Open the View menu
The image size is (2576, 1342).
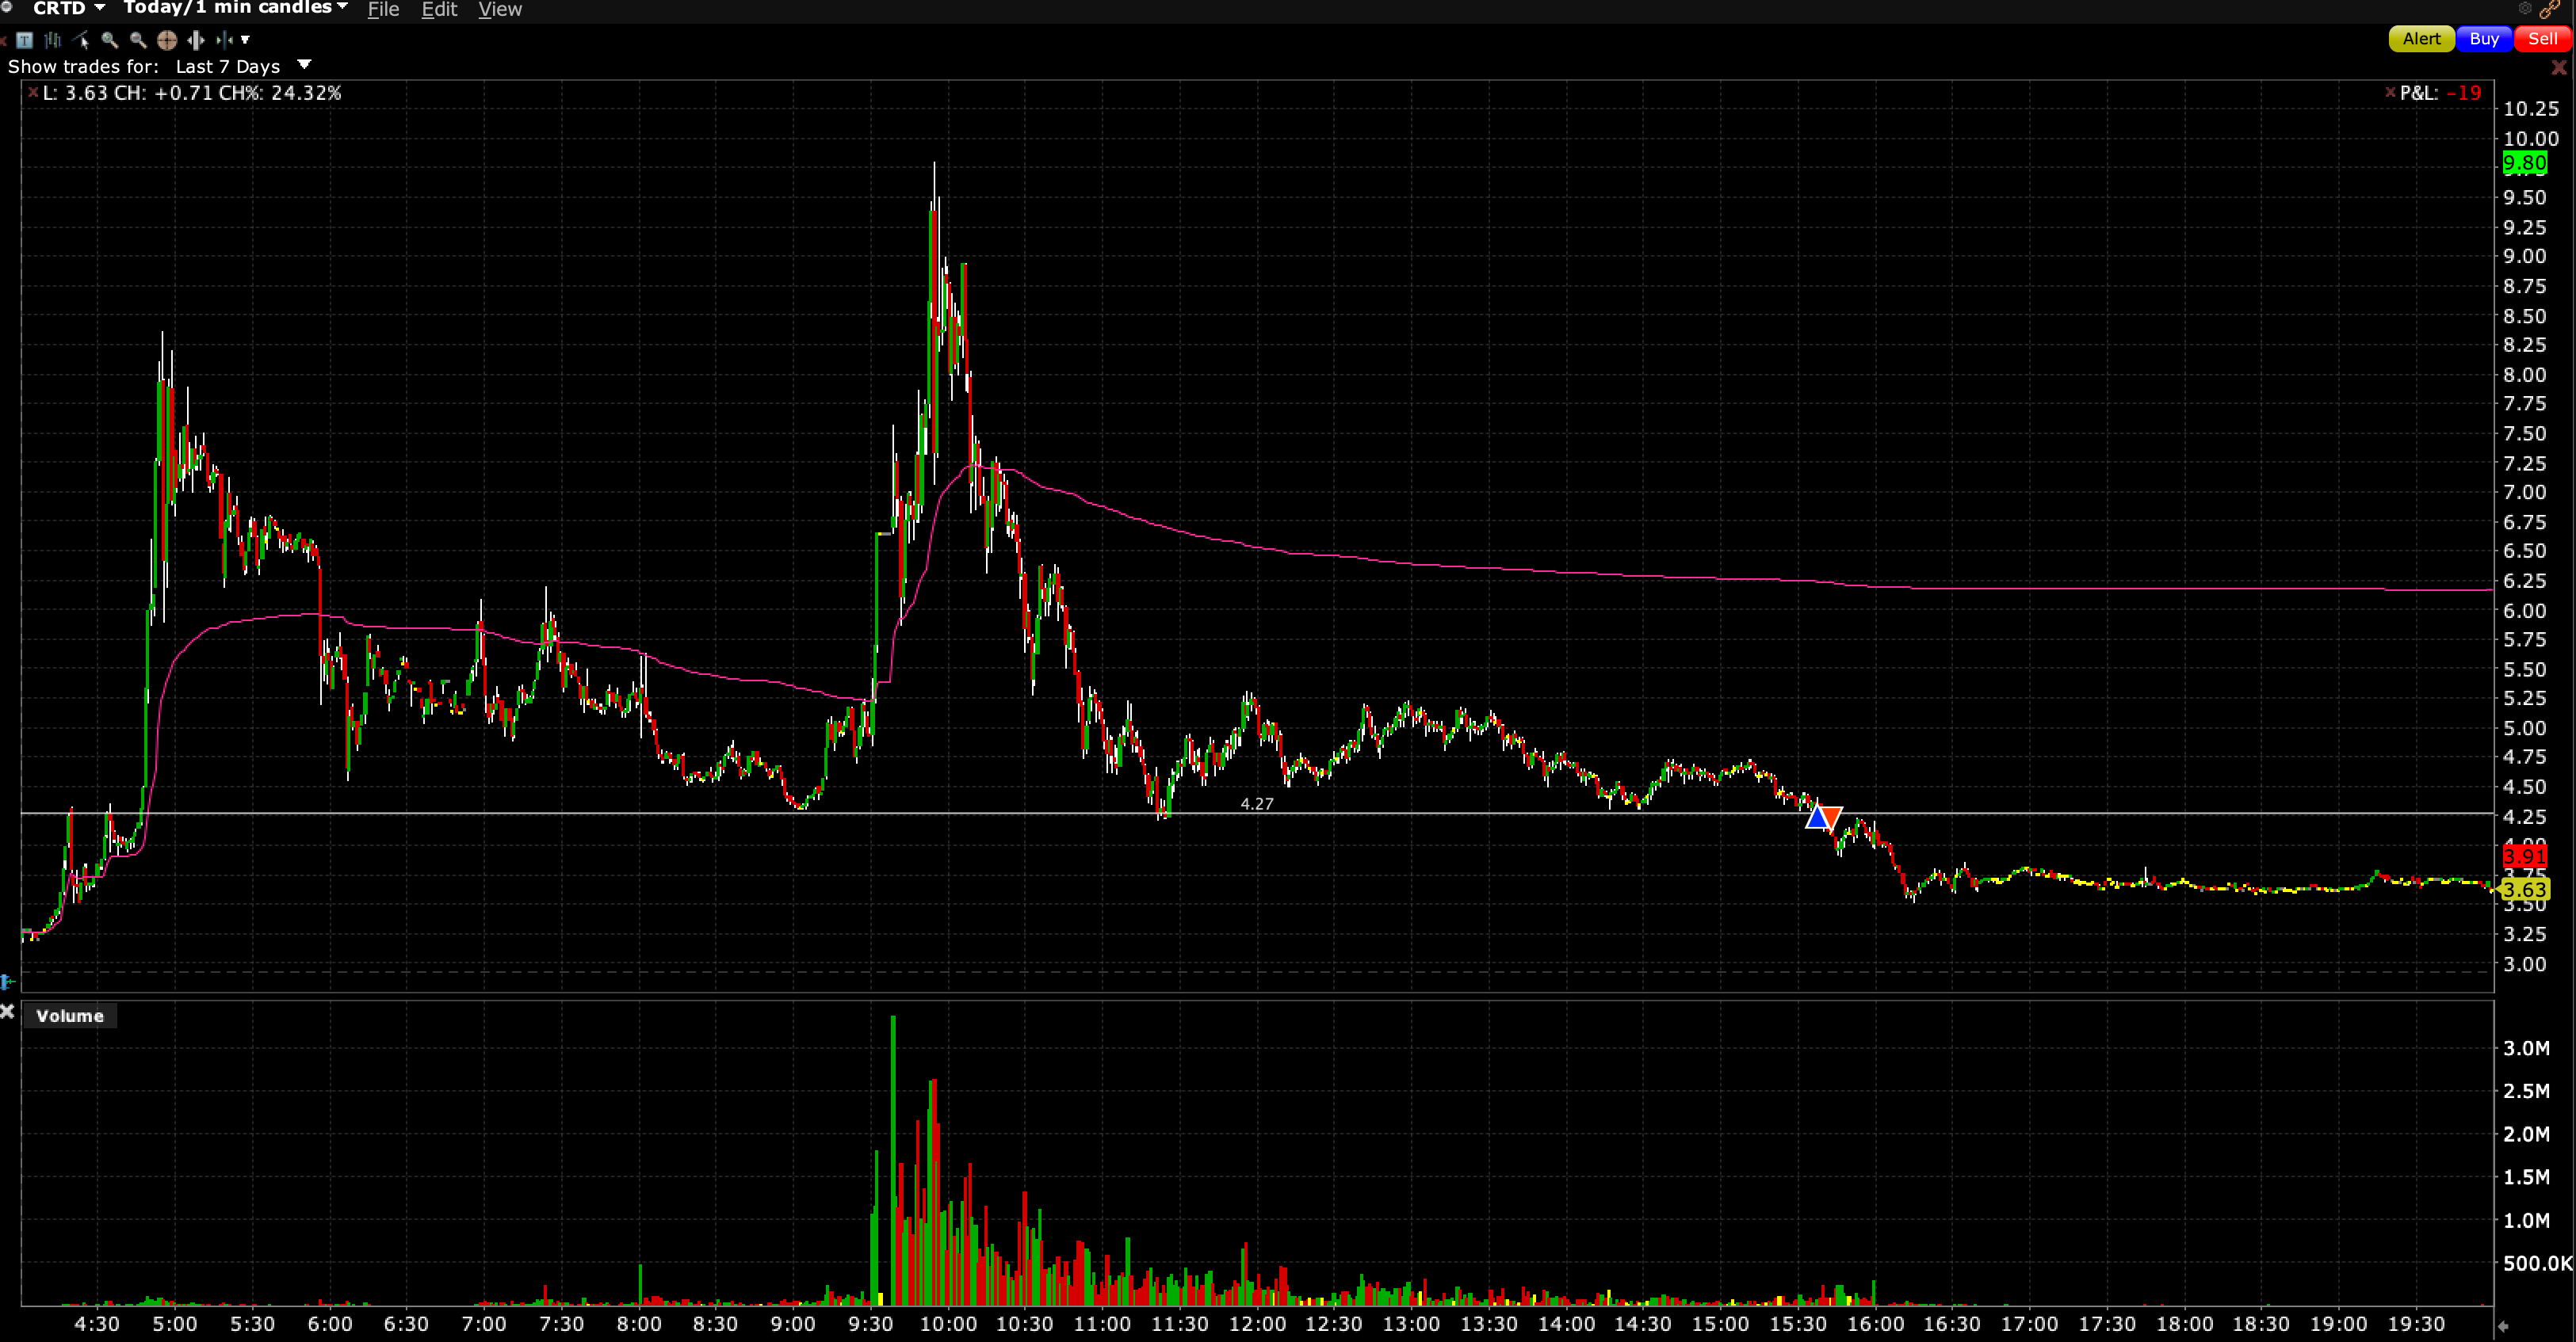500,10
